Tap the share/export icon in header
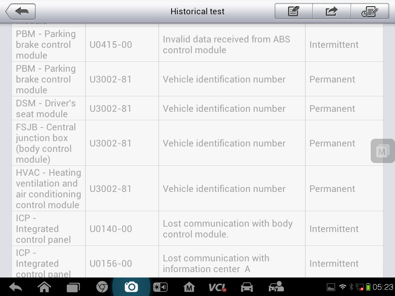 click(331, 11)
